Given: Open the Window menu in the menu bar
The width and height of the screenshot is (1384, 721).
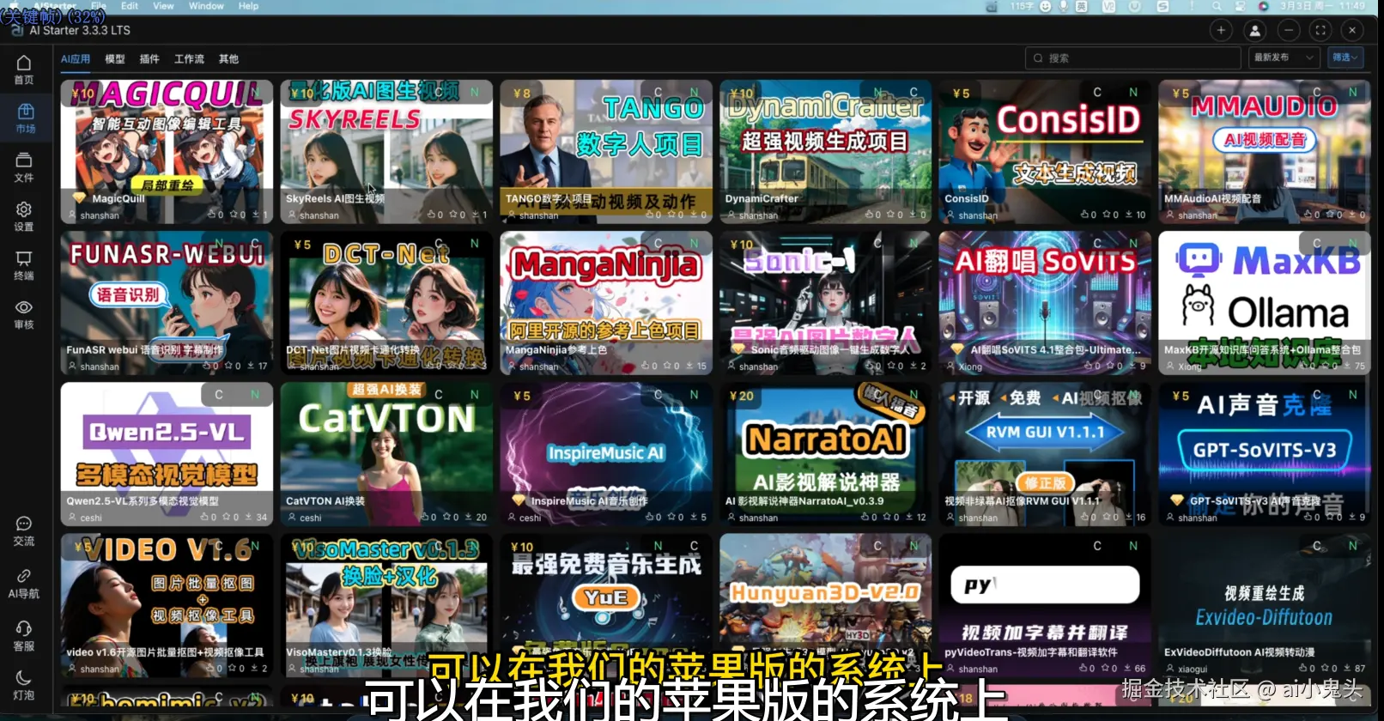Looking at the screenshot, I should [x=206, y=6].
